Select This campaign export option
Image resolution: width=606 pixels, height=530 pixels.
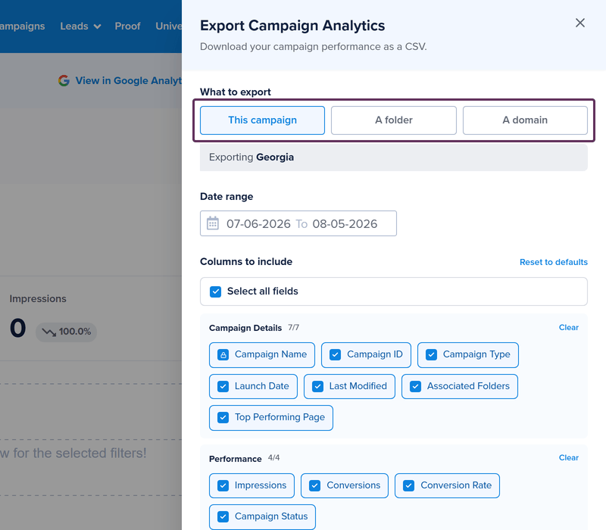click(x=262, y=120)
